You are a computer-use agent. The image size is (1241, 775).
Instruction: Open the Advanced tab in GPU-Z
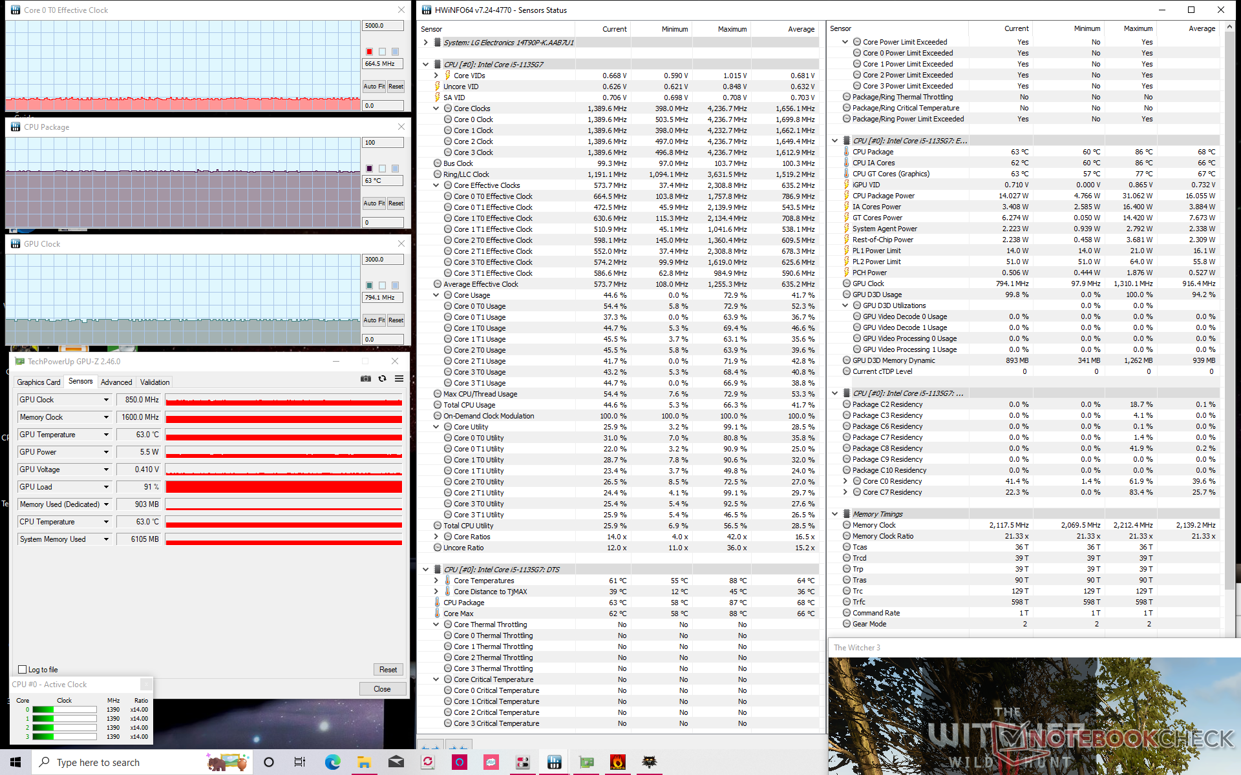click(x=116, y=382)
